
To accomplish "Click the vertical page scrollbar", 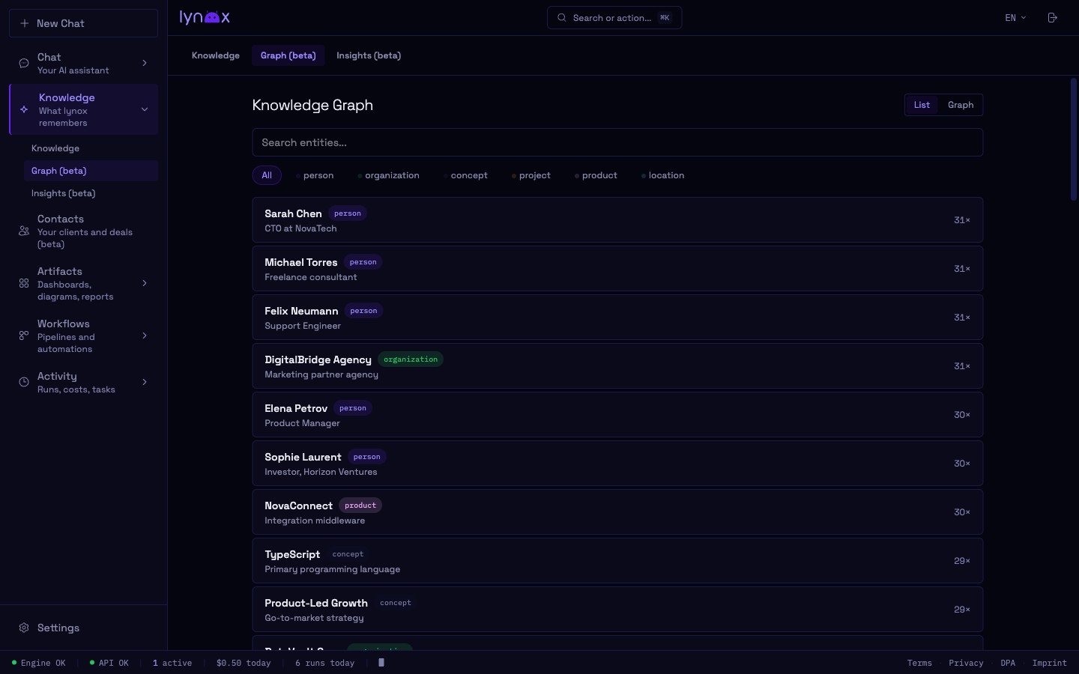I will [1073, 139].
